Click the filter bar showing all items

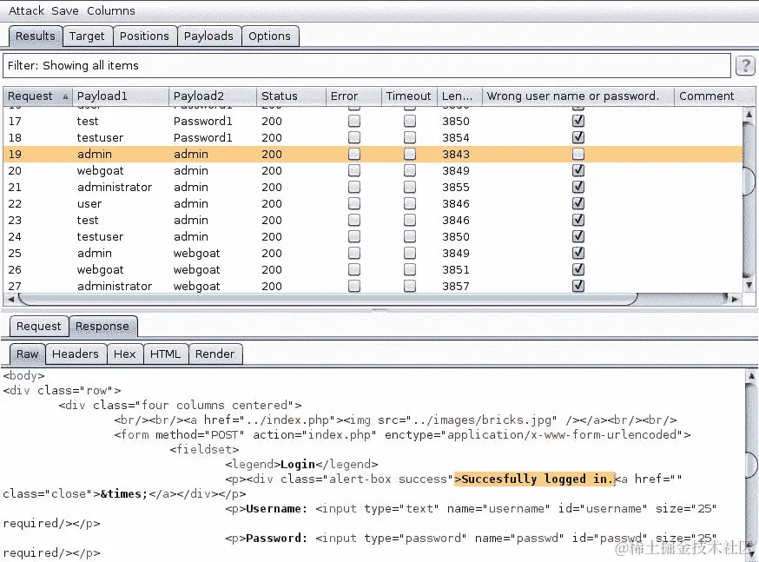(366, 65)
